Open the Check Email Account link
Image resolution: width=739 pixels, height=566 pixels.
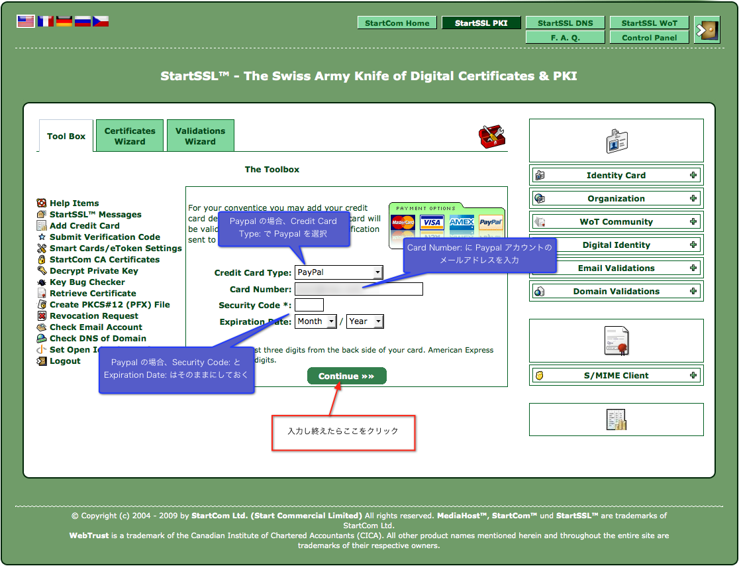(95, 327)
